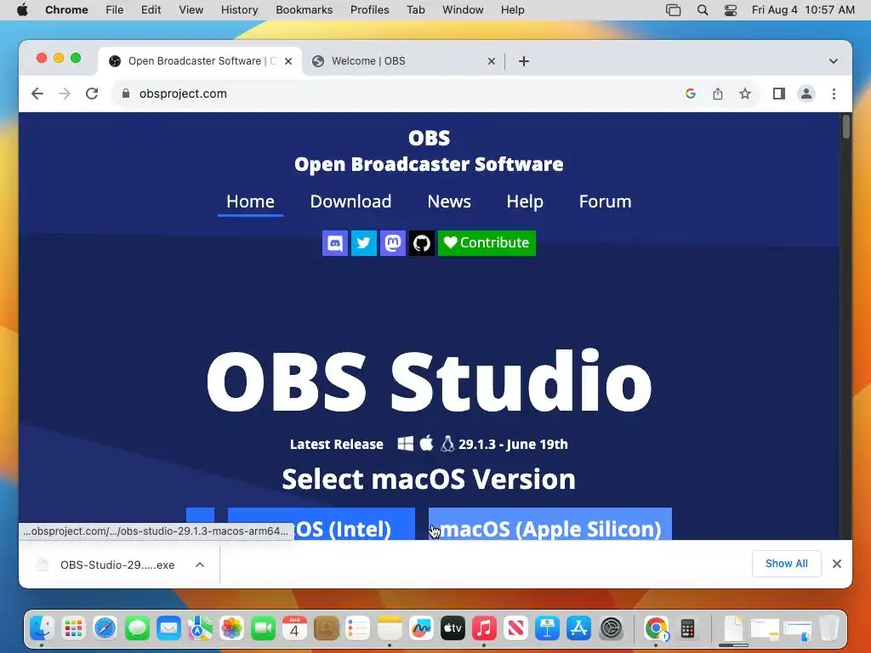Click Show All downloads
Viewport: 871px width, 653px height.
(787, 564)
